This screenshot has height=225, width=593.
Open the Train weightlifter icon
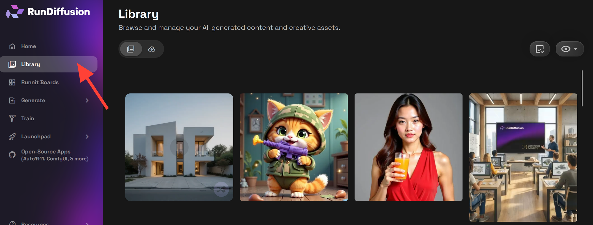[12, 119]
